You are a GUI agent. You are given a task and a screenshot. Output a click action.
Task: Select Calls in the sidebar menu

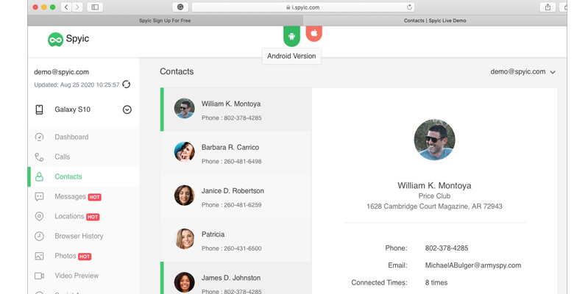click(62, 157)
